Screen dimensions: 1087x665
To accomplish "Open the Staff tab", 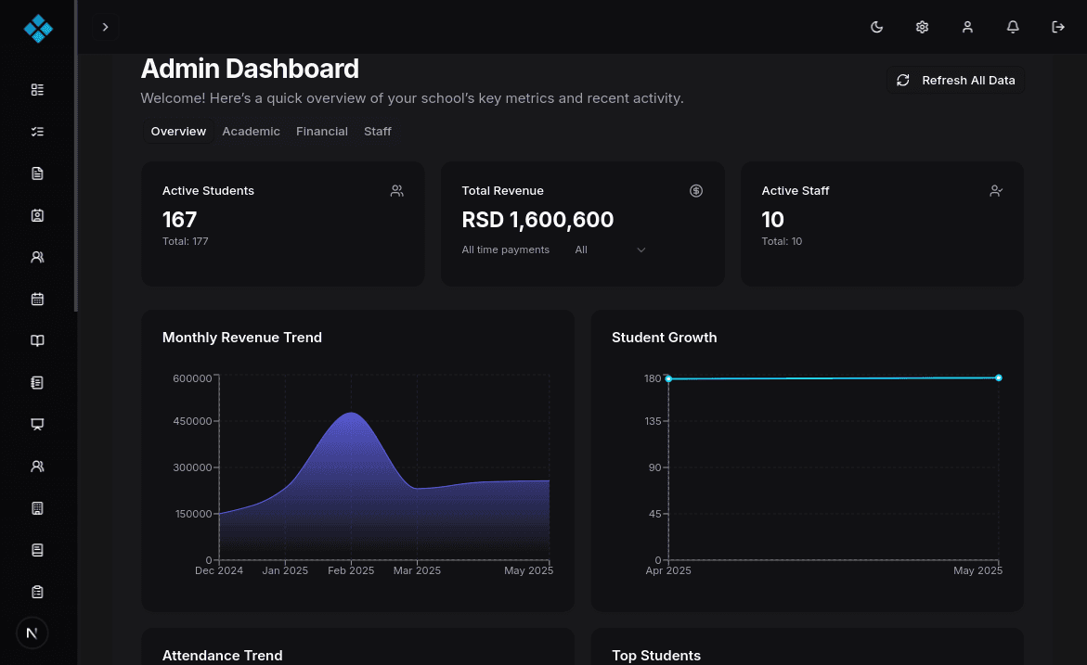I will pyautogui.click(x=378, y=132).
